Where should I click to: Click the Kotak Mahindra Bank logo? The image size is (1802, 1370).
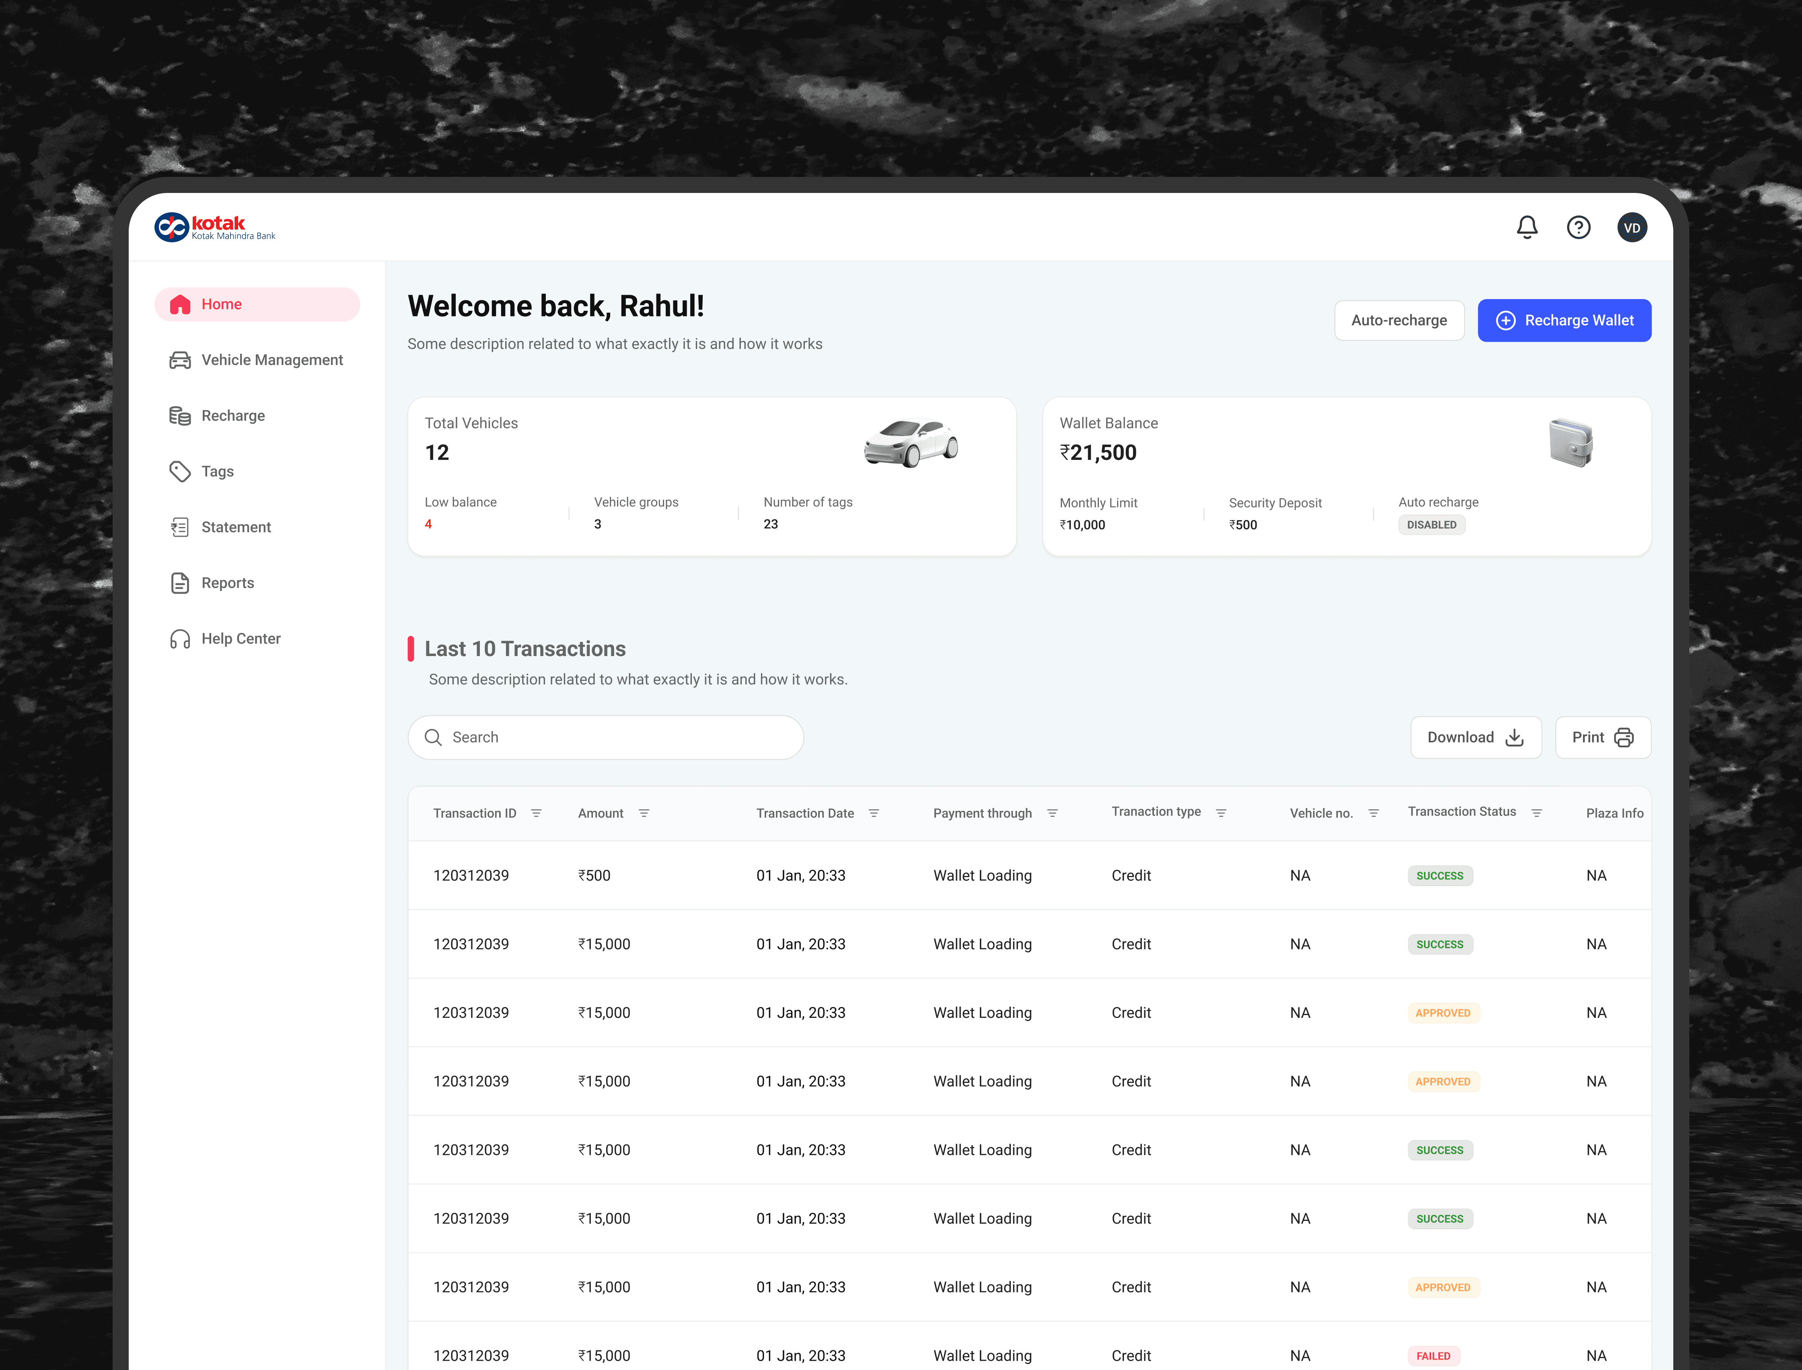point(215,228)
